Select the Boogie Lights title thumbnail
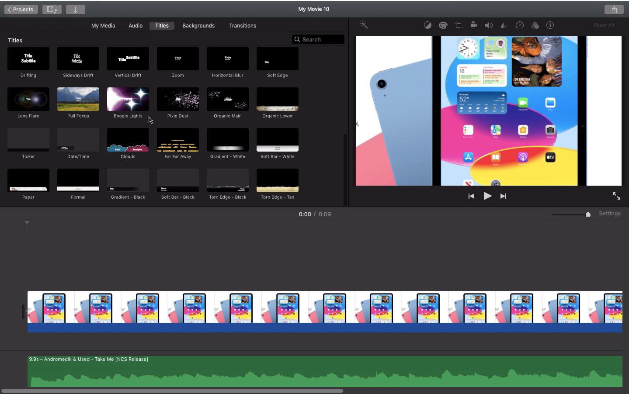 pos(128,99)
